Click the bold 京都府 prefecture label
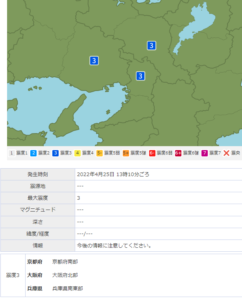Screen dimensions: 242x299 click(35, 262)
